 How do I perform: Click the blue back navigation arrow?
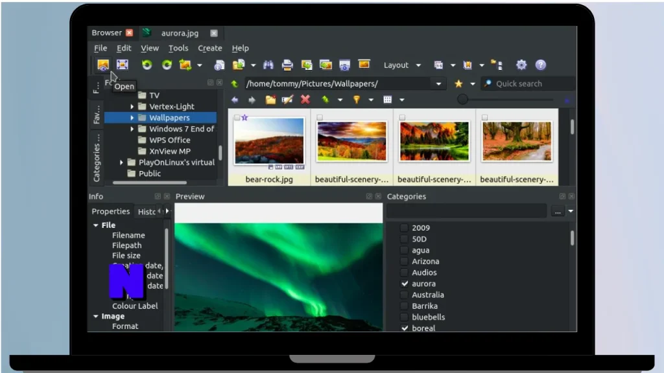[x=235, y=100]
